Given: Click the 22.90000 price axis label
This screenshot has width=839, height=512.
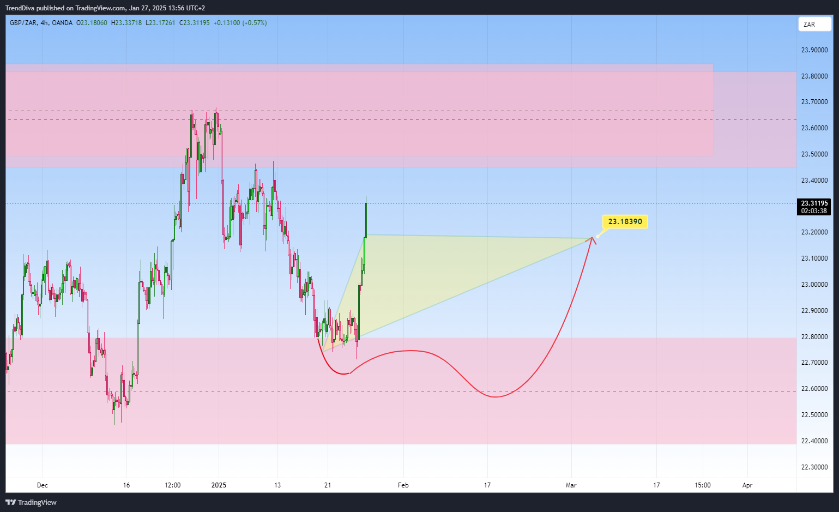Looking at the screenshot, I should pyautogui.click(x=814, y=311).
